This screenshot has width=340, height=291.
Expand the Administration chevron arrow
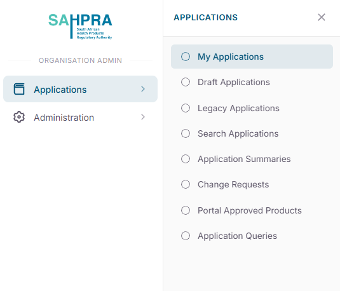click(143, 117)
